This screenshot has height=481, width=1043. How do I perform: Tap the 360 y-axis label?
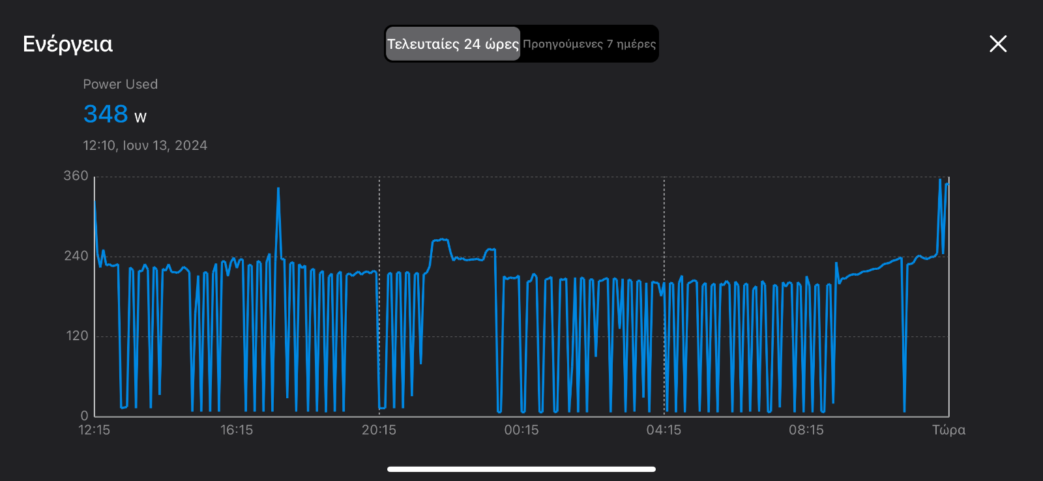[x=76, y=176]
